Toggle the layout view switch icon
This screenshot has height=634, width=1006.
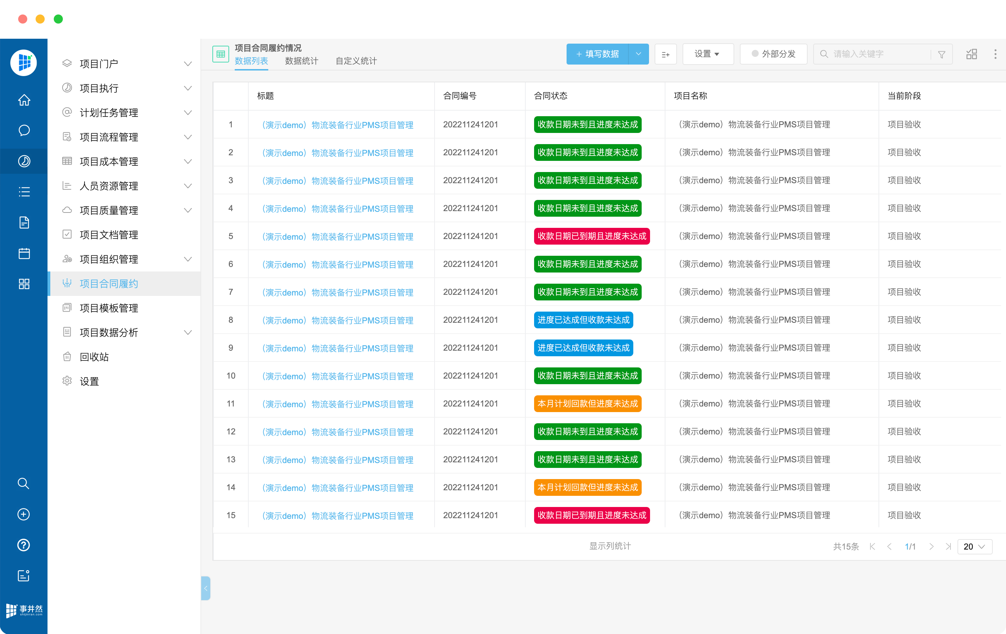pos(971,54)
